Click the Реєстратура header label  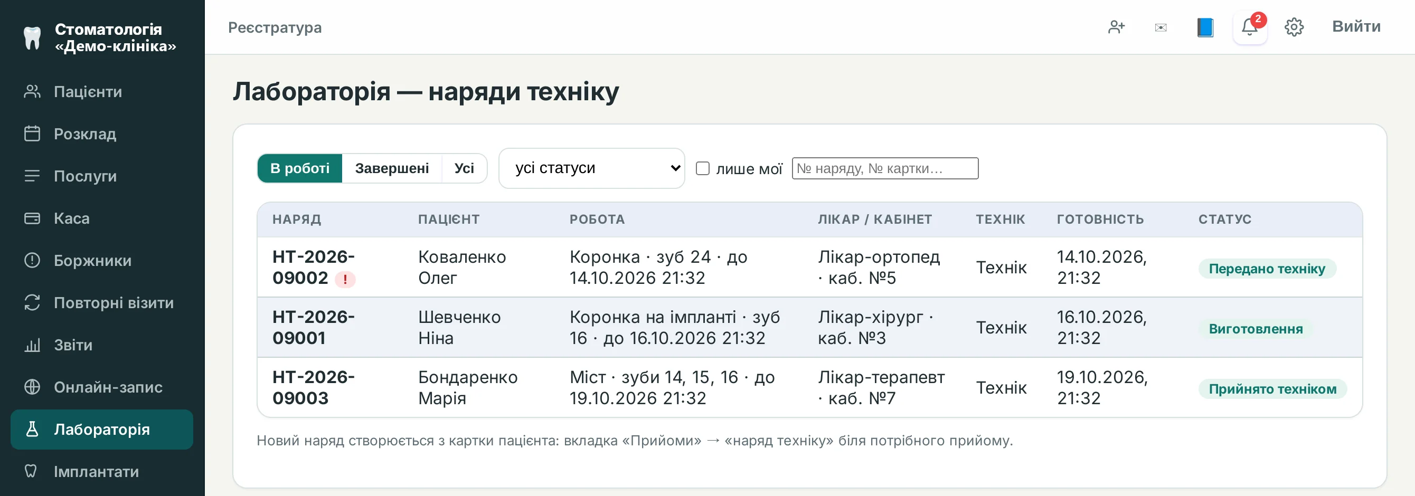pos(275,27)
